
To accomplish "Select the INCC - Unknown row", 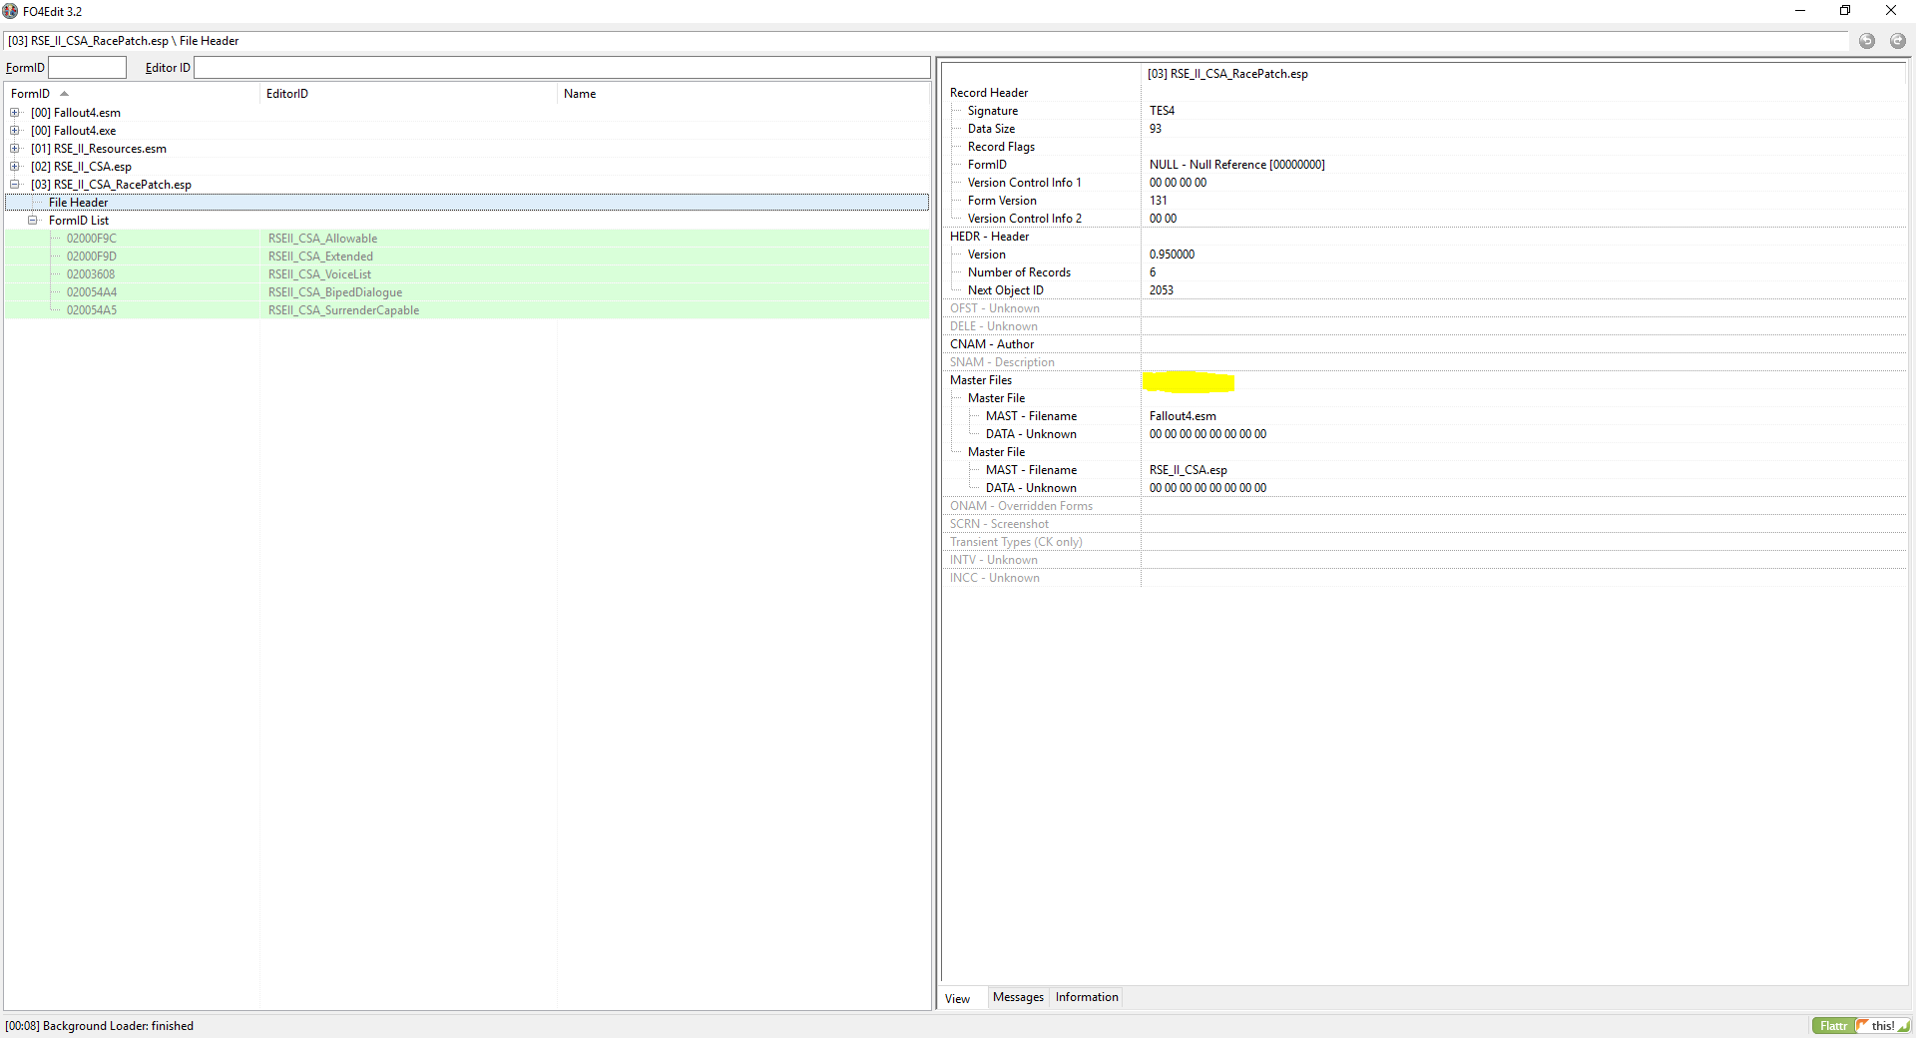I will coord(1424,578).
